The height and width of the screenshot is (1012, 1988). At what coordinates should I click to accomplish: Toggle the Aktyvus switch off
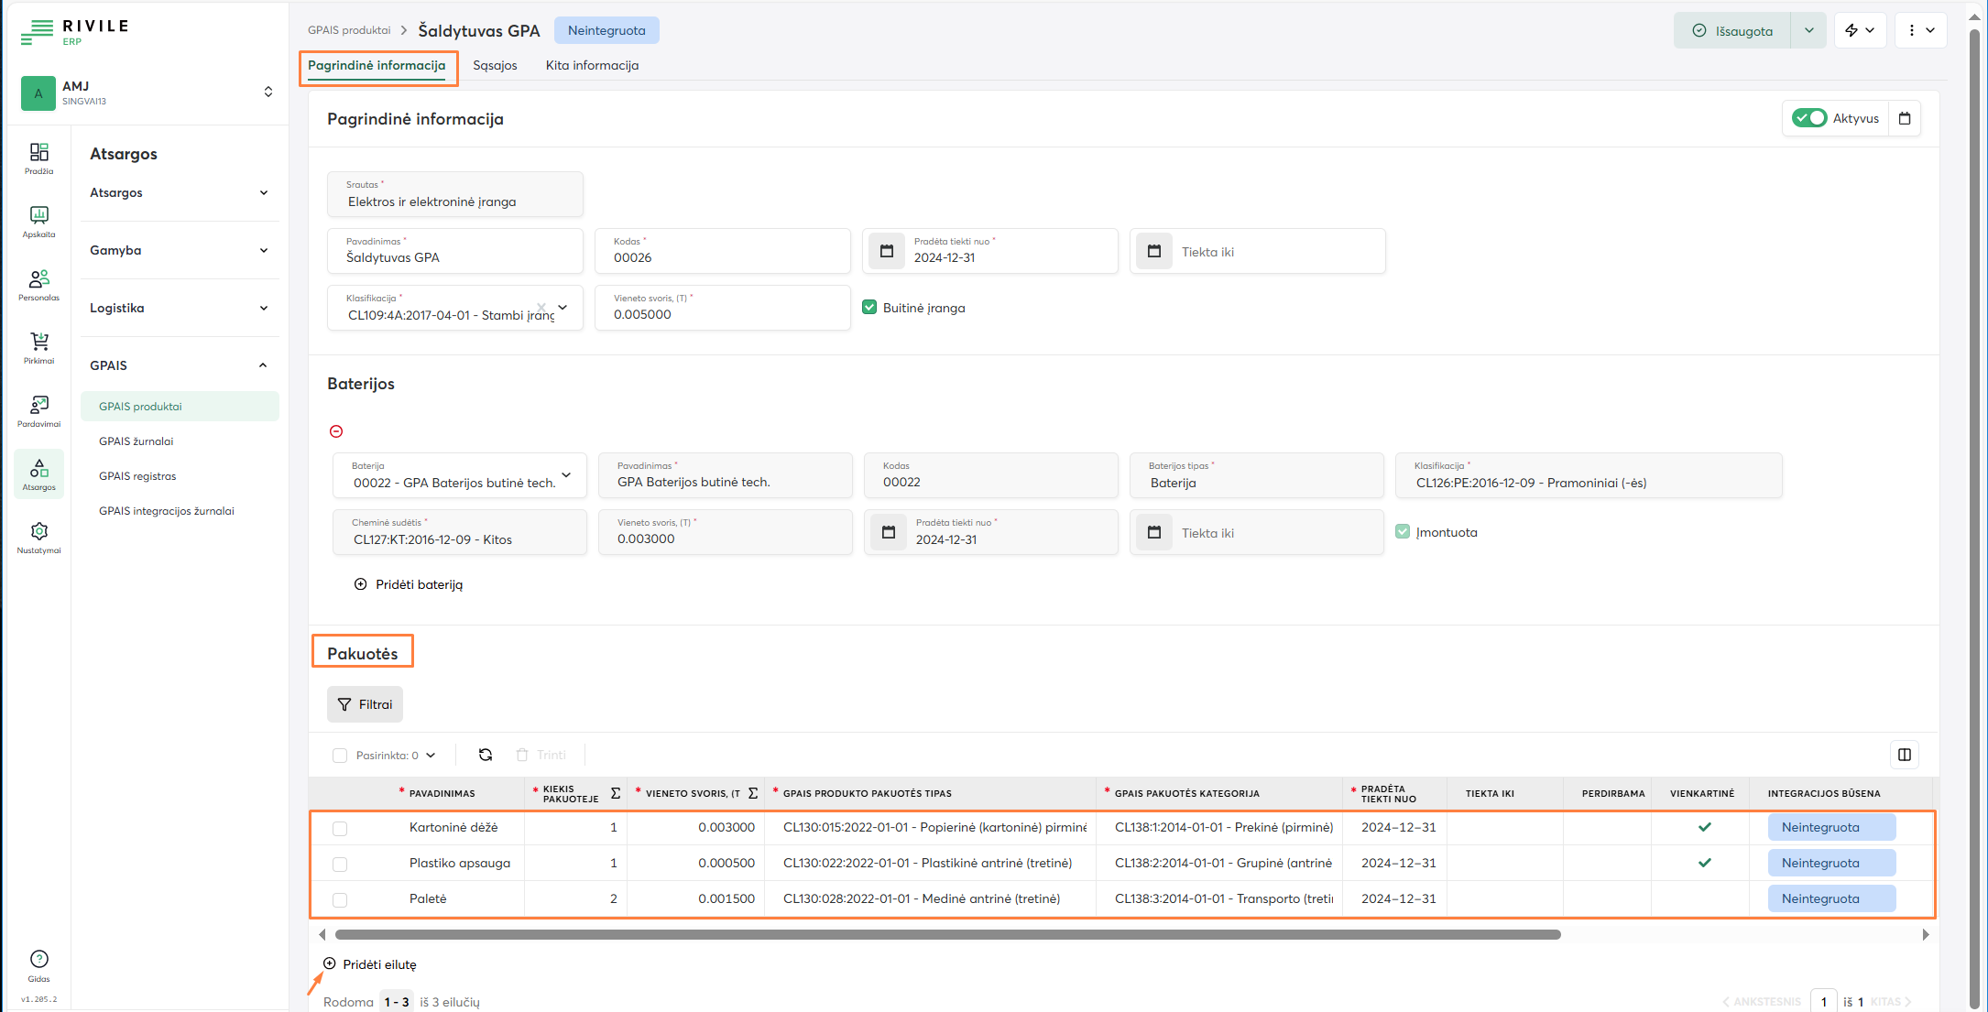pos(1808,118)
